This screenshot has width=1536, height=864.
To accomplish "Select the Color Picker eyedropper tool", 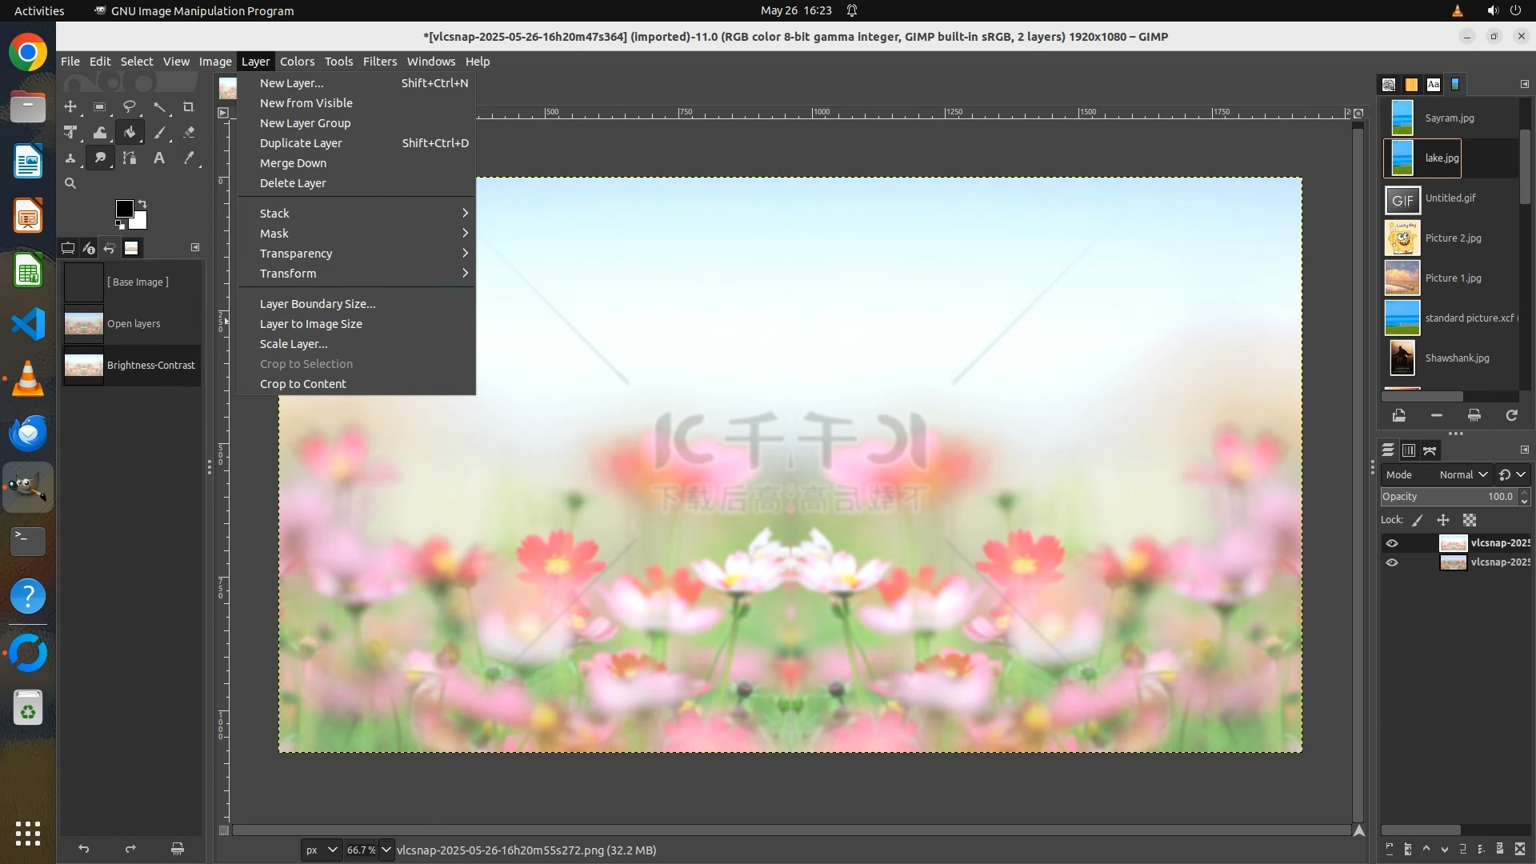I will point(189,158).
